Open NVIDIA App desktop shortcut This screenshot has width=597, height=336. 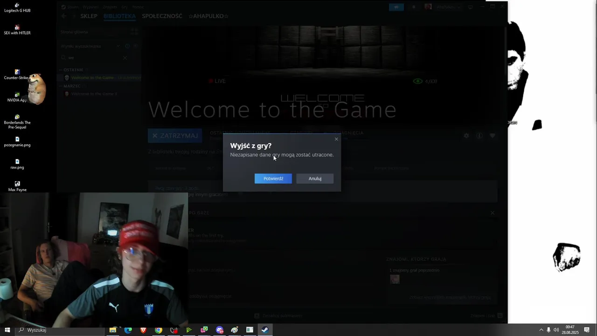coord(17,97)
